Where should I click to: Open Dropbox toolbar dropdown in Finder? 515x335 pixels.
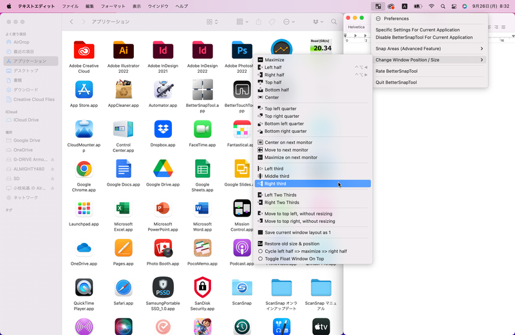tap(318, 22)
